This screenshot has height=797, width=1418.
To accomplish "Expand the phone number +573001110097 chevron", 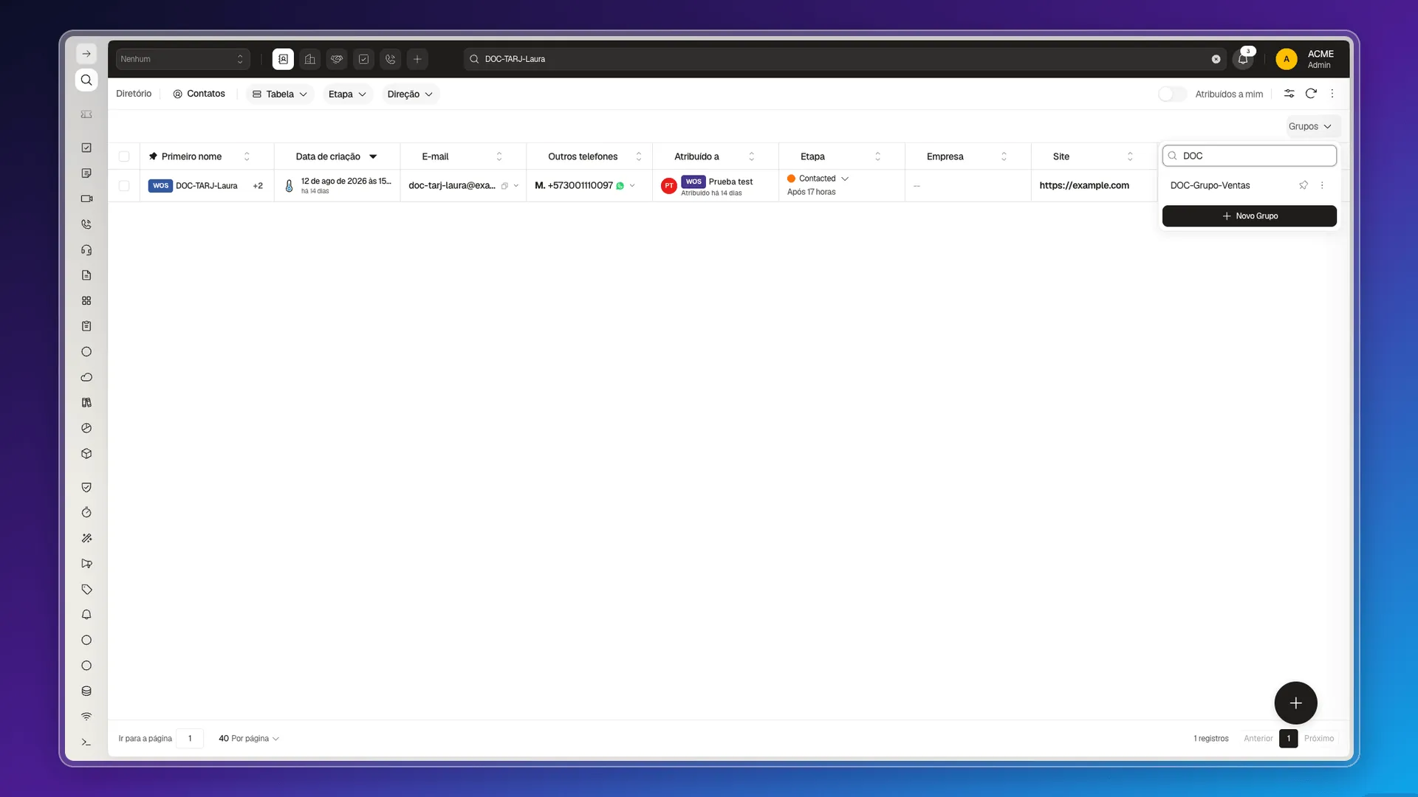I will tap(632, 186).
